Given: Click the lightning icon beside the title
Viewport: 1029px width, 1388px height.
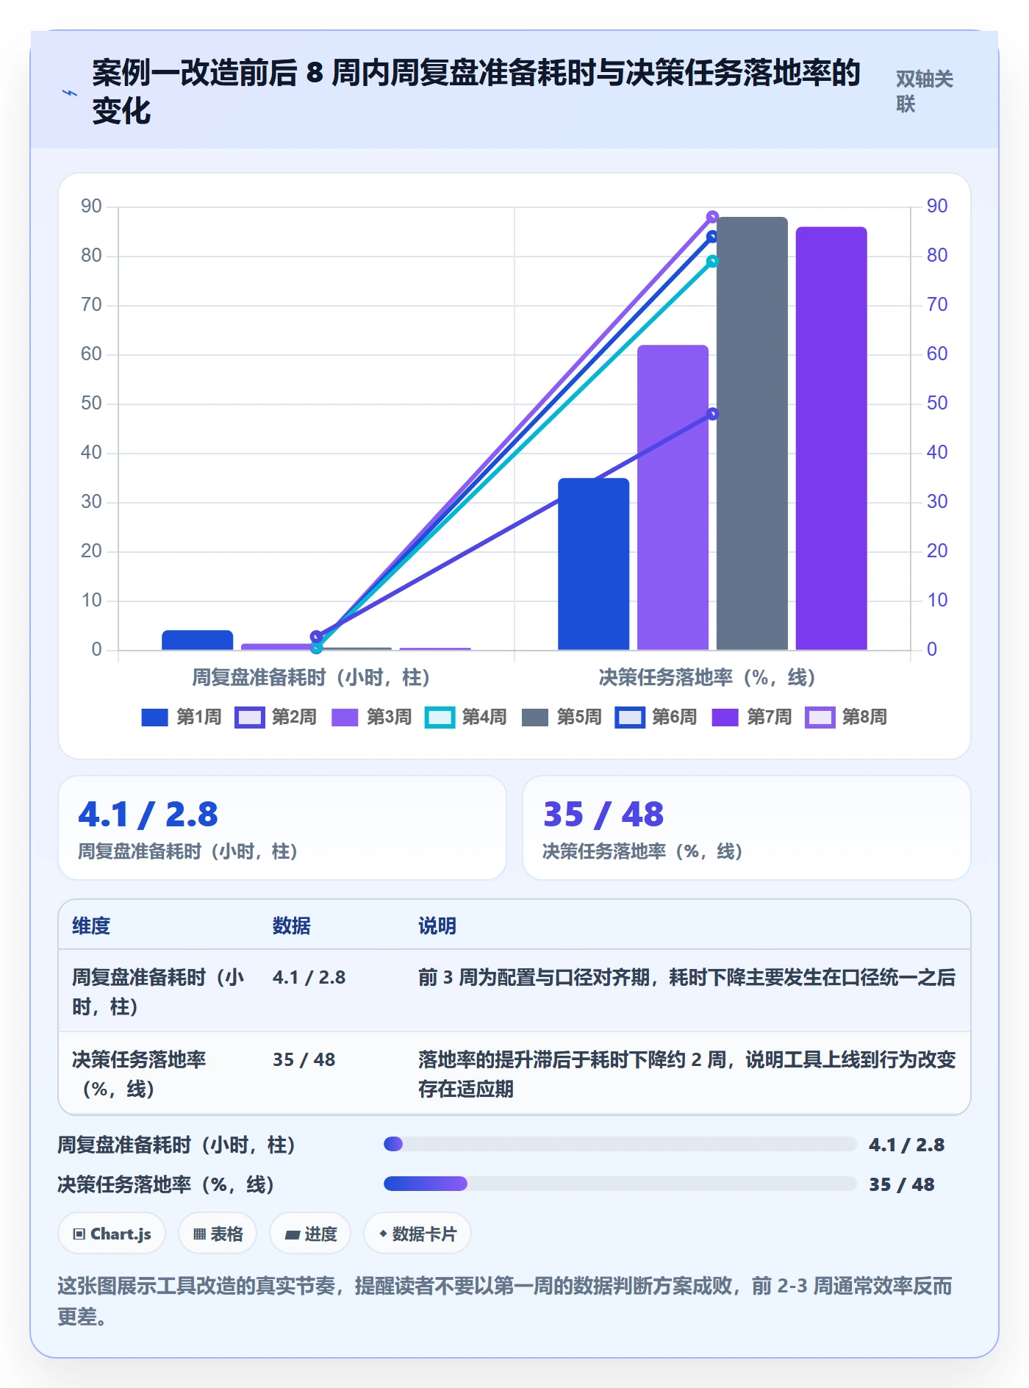Looking at the screenshot, I should pos(69,93).
